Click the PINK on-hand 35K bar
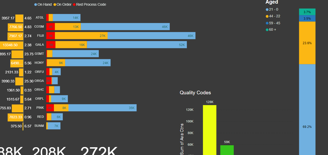 (102, 108)
